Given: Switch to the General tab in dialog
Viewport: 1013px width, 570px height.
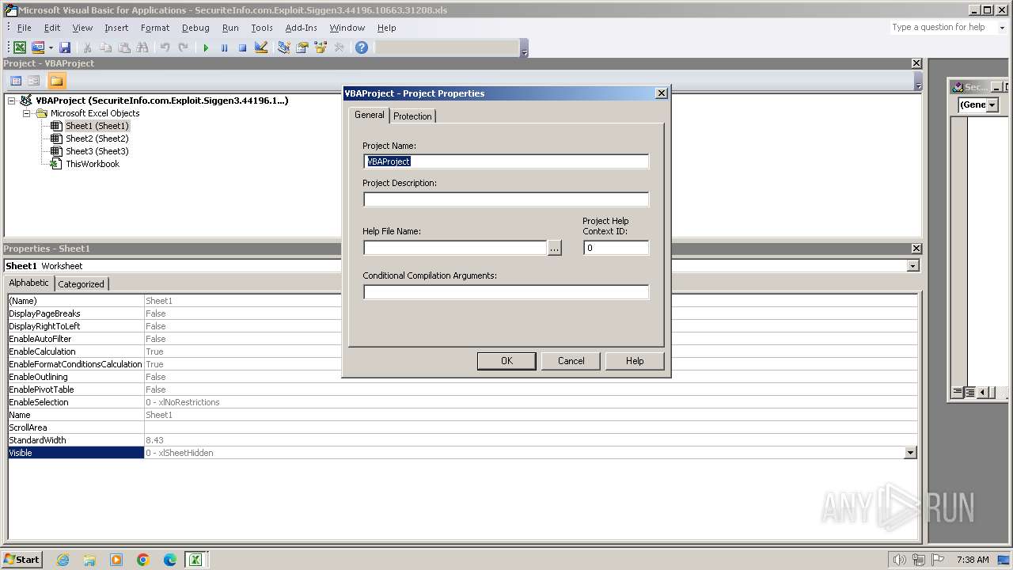Looking at the screenshot, I should (x=369, y=115).
